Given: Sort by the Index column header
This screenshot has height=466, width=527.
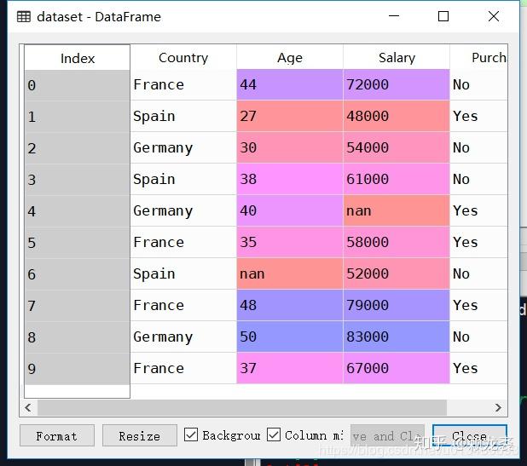Looking at the screenshot, I should (x=77, y=58).
